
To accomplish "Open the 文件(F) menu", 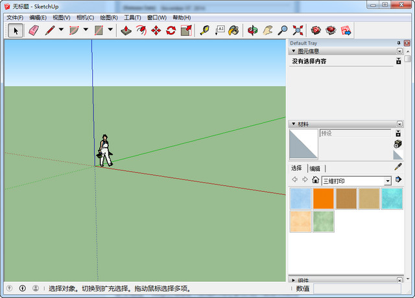I will [x=15, y=17].
